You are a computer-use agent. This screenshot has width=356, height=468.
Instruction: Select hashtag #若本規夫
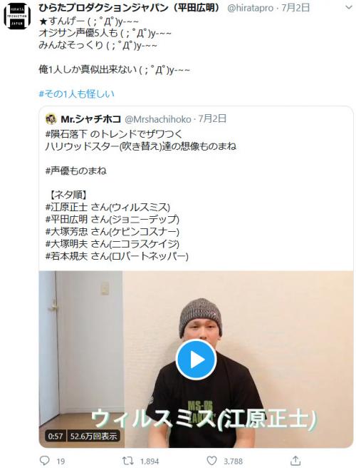point(66,256)
